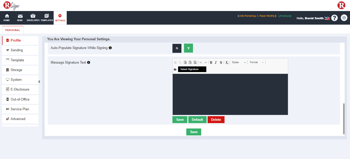Viewport: 350px width, 159px height.
Task: Enable Auto-Populate Signature by clicking Y
Action: click(x=188, y=48)
